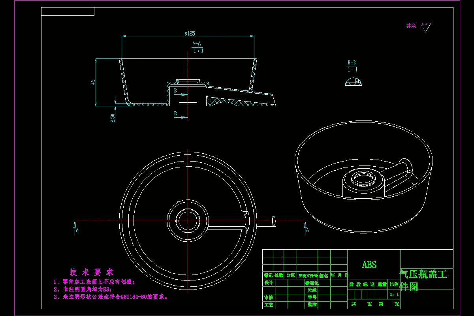Select the center boss in the isometric view
Viewport: 474px width, 316px height.
363,183
